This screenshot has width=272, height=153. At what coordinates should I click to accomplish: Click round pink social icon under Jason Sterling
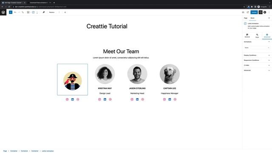143,99
